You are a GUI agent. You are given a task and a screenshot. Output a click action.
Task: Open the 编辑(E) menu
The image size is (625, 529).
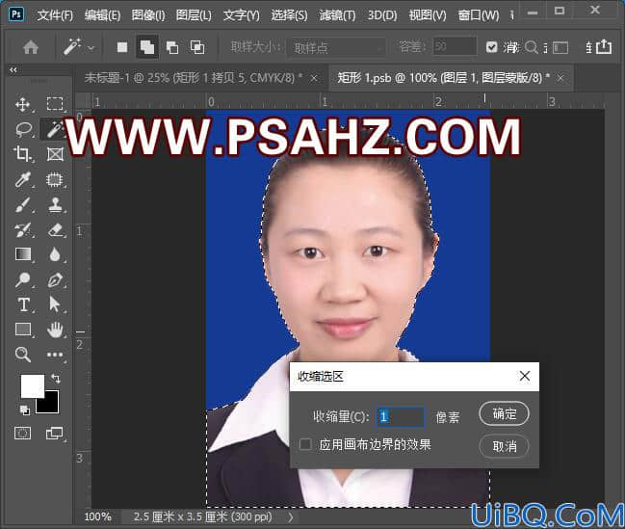[x=102, y=15]
